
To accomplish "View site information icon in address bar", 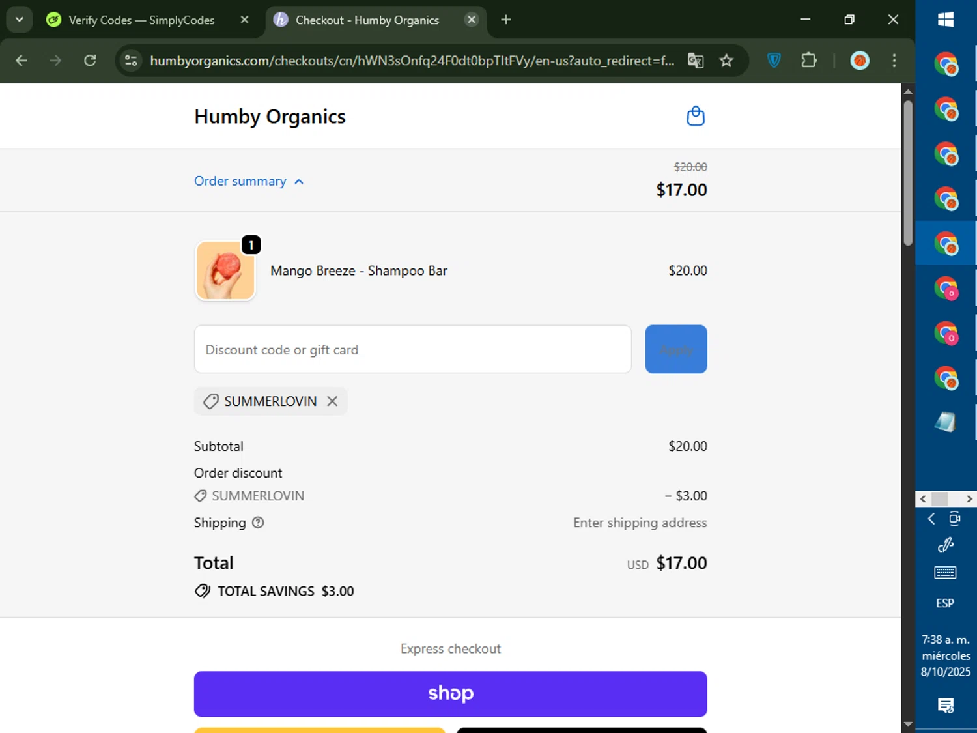I will tap(131, 61).
